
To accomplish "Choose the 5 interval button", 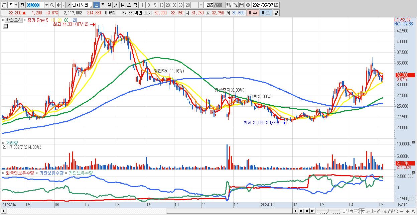I will pyautogui.click(x=155, y=5).
